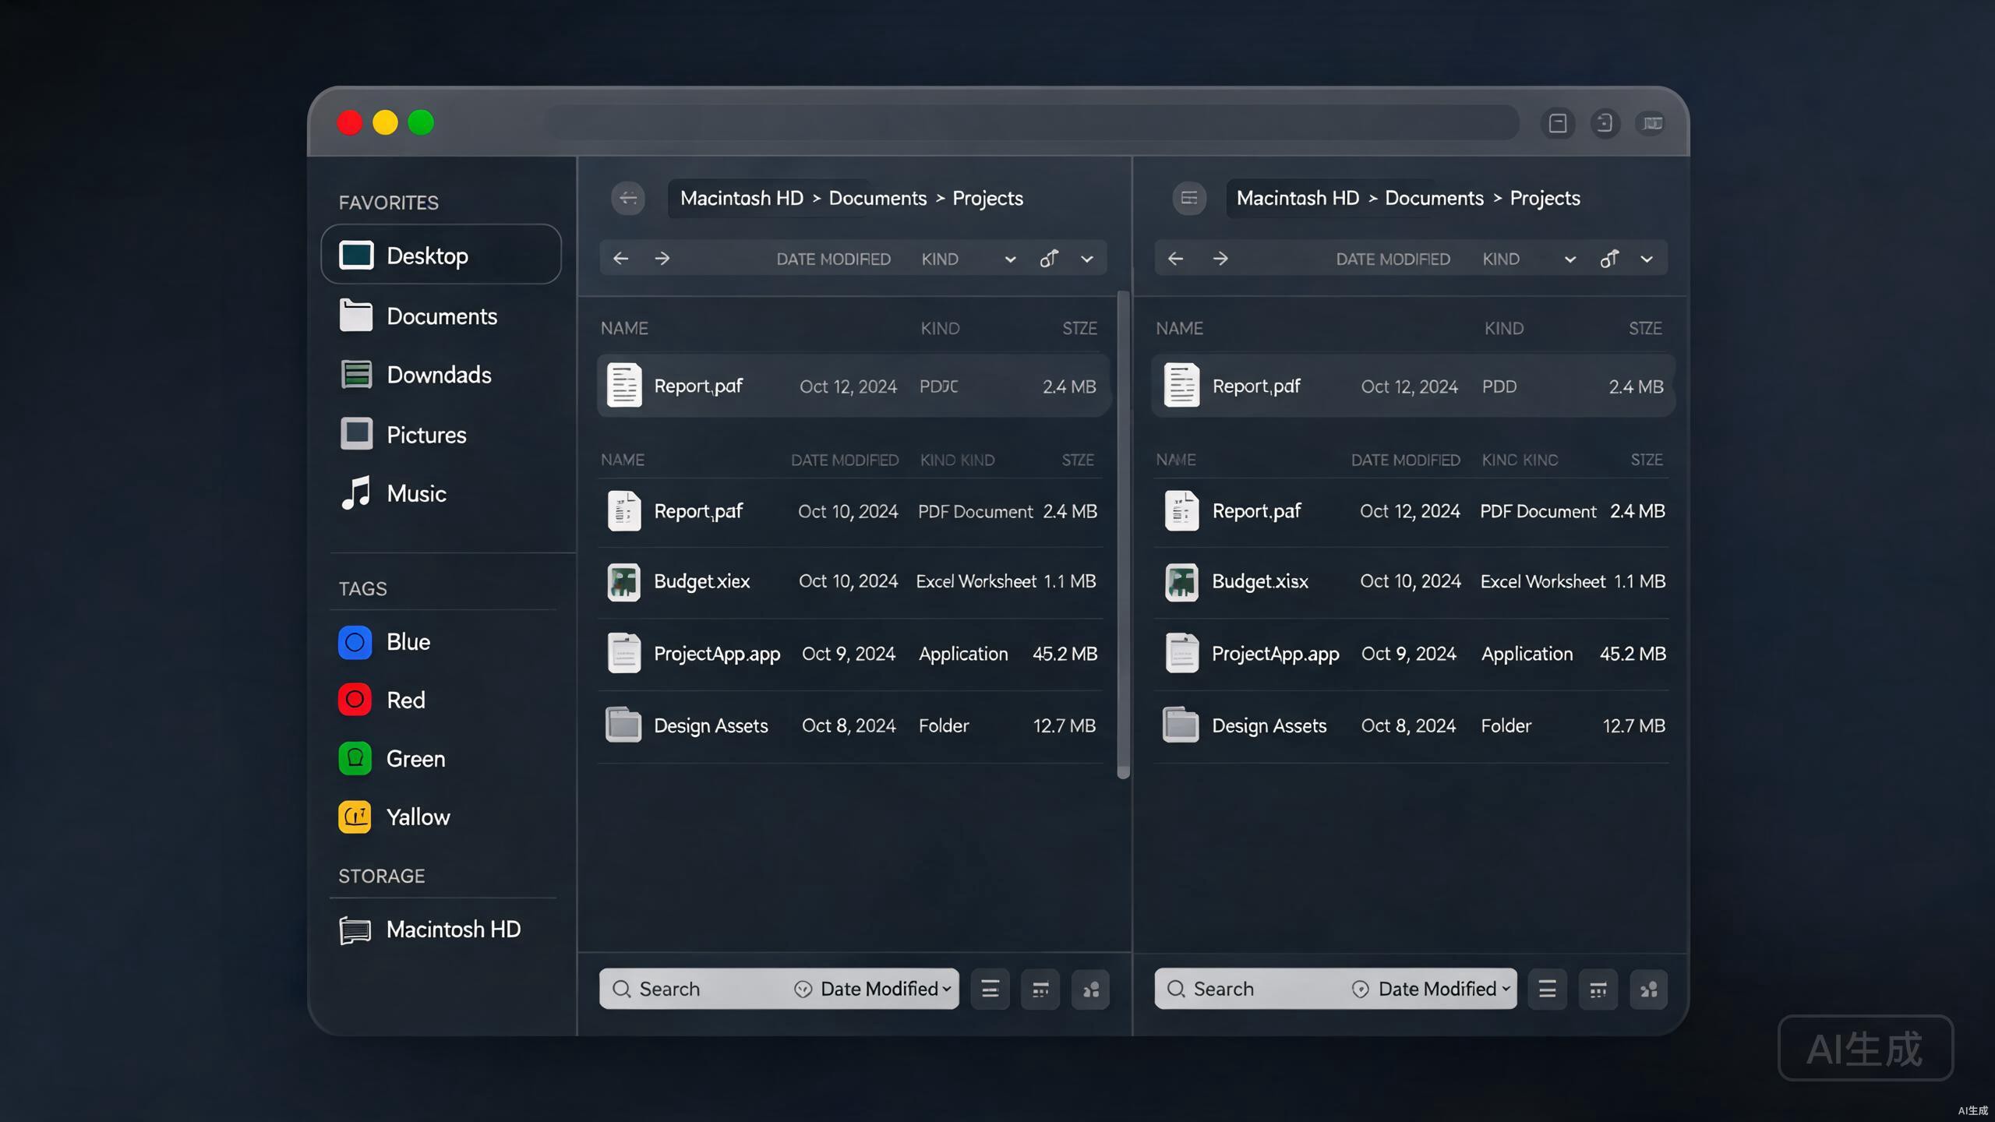This screenshot has height=1122, width=1995.
Task: Click Documents in left pane breadcrumb
Action: (877, 198)
